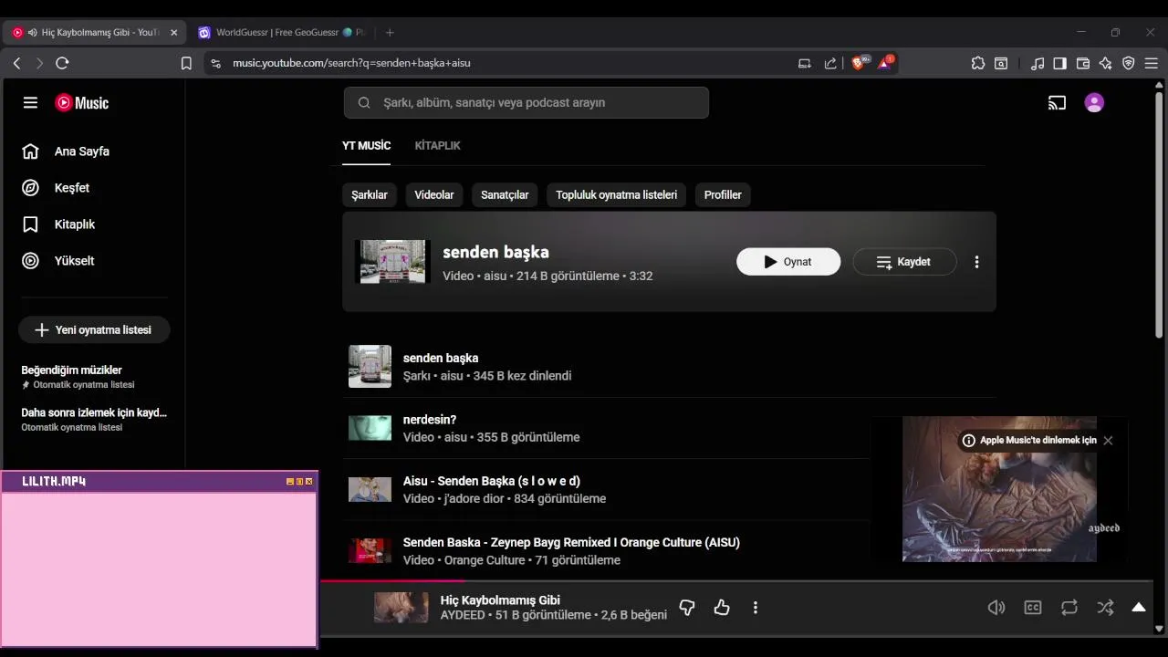Click the now playing album thumbnail
This screenshot has height=657, width=1168.
pos(401,608)
